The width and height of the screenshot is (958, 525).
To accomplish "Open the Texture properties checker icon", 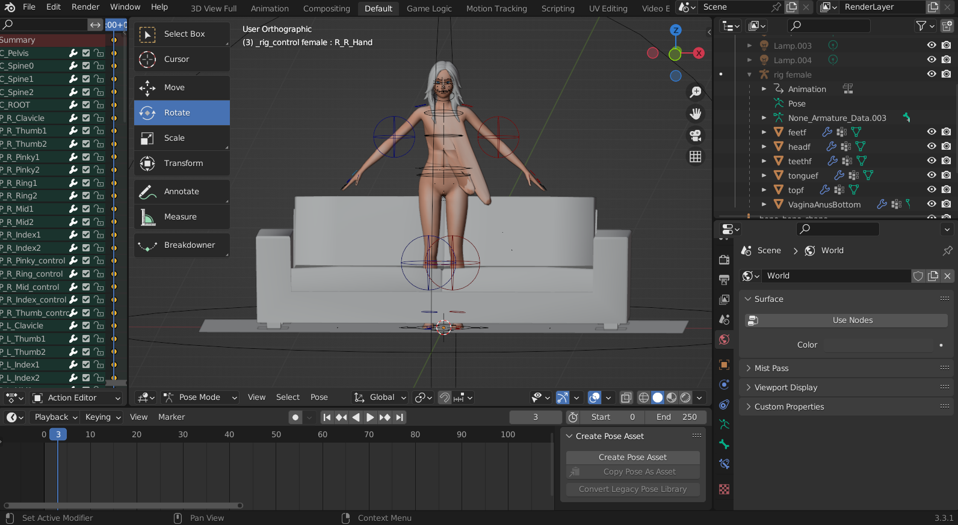I will pyautogui.click(x=725, y=490).
